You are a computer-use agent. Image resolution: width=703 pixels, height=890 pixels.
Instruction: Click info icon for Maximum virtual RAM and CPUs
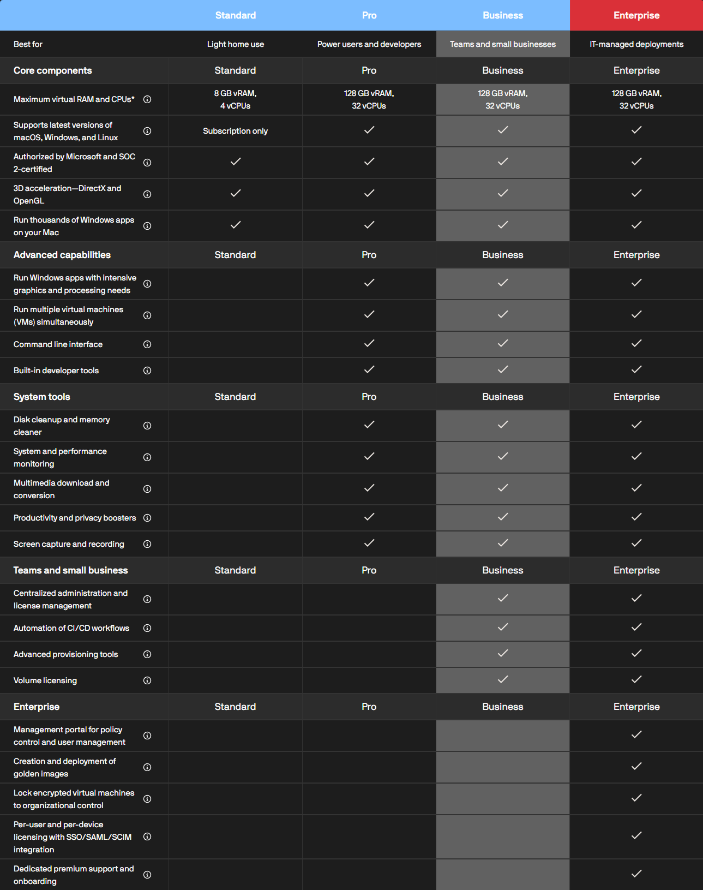[x=147, y=99]
